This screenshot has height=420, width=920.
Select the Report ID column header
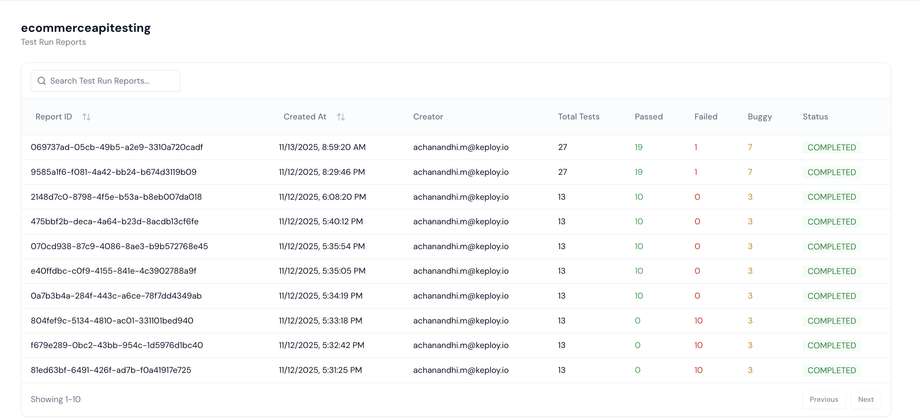click(x=53, y=116)
